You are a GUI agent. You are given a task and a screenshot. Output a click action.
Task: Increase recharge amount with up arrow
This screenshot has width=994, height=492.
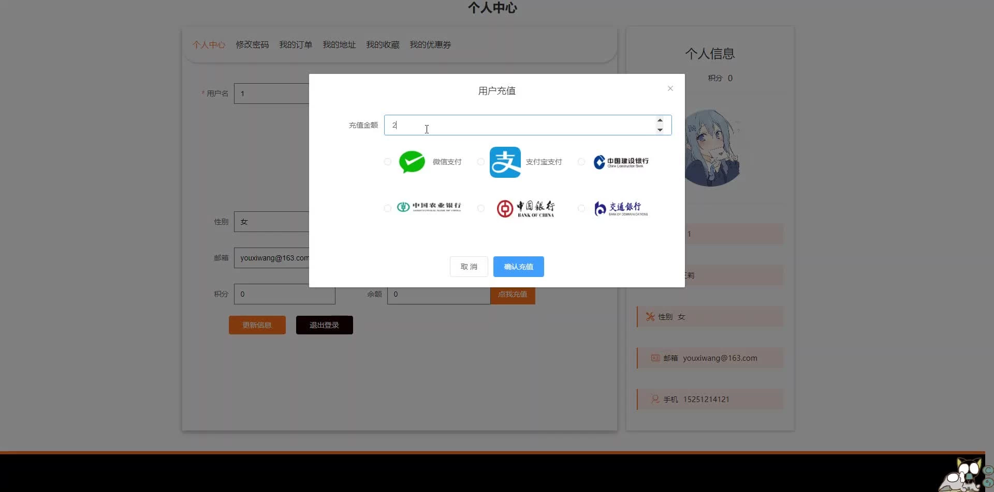point(660,120)
